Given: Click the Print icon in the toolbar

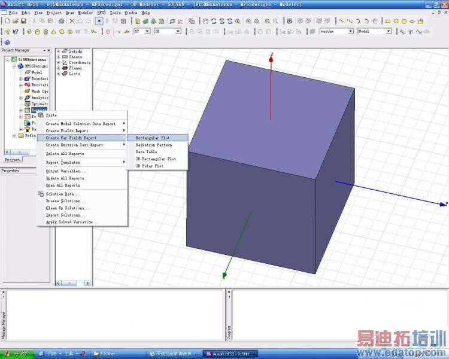Looking at the screenshot, I should point(61,21).
